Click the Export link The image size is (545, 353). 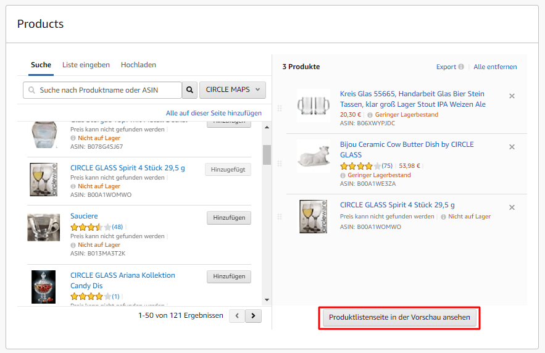coord(446,67)
